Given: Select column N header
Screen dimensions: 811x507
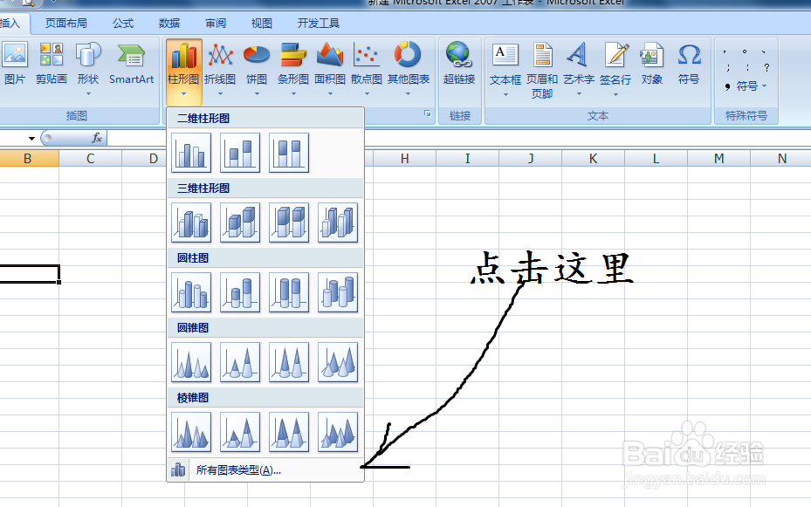Looking at the screenshot, I should point(781,159).
